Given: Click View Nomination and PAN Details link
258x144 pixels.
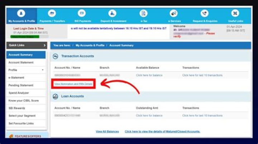Looking at the screenshot, I should point(73,83).
